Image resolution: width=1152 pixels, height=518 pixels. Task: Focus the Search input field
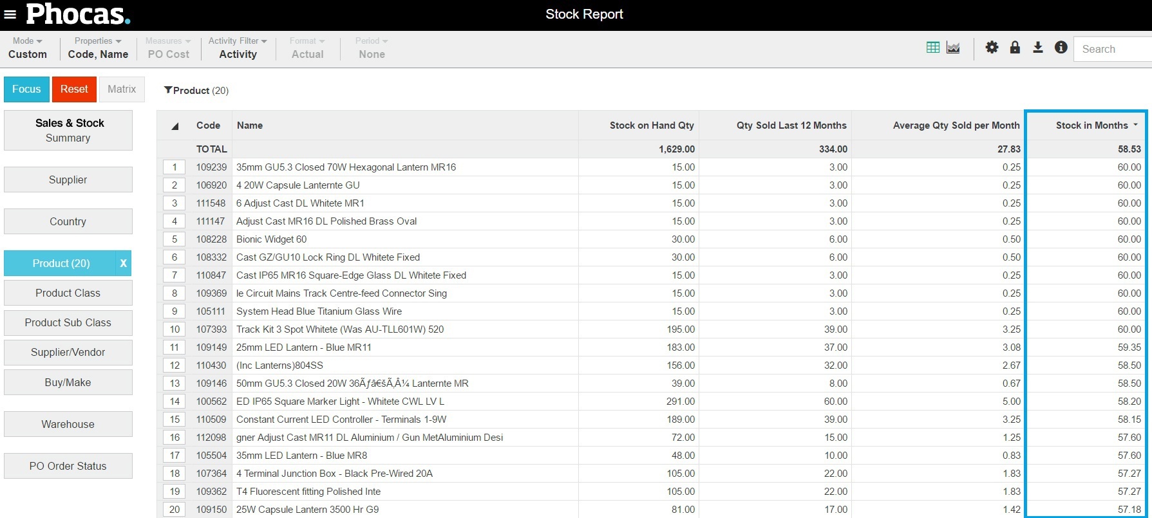[x=1113, y=49]
